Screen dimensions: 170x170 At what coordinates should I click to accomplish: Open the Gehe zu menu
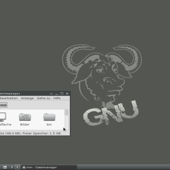[43, 98]
